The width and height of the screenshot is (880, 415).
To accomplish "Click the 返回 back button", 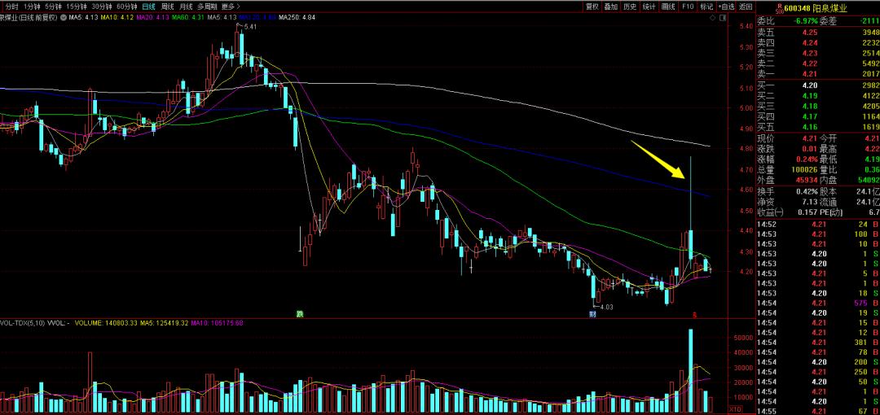I will (x=746, y=7).
